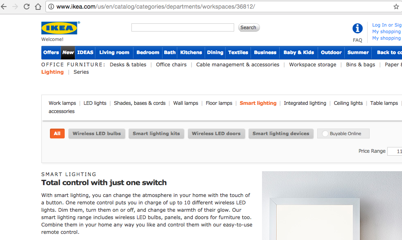This screenshot has height=240, width=402.
Task: Click the 'Price Range' label
Action: (x=372, y=151)
